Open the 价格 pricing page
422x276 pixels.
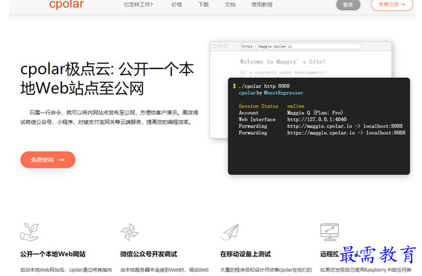coord(176,5)
